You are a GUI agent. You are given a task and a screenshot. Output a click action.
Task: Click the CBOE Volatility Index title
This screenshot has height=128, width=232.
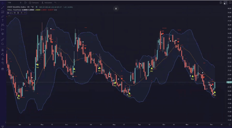20,7
